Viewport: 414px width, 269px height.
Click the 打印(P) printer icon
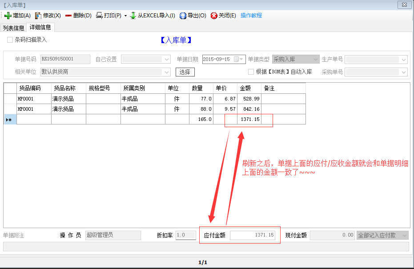(x=100, y=16)
